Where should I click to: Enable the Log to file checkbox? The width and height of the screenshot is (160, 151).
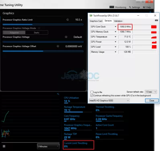pyautogui.click(x=92, y=92)
